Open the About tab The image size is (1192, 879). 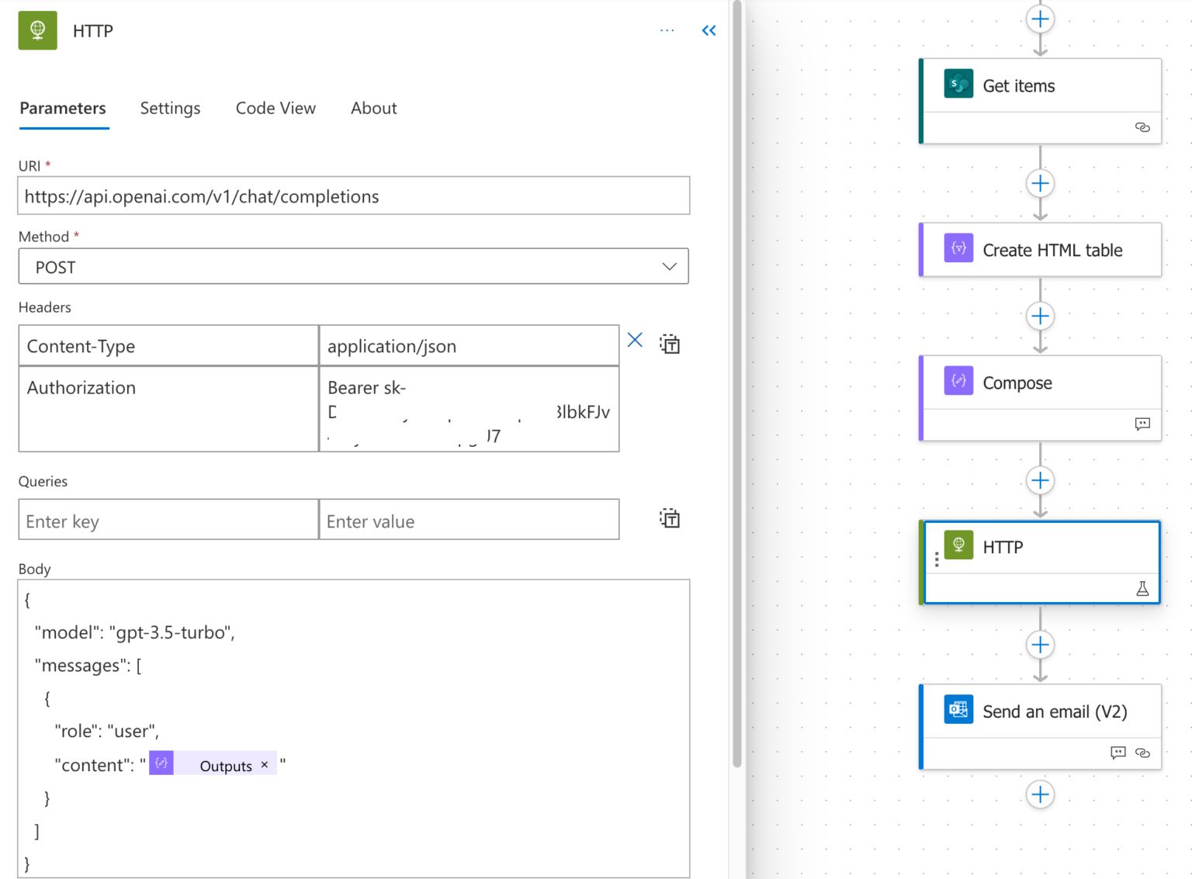pyautogui.click(x=373, y=109)
